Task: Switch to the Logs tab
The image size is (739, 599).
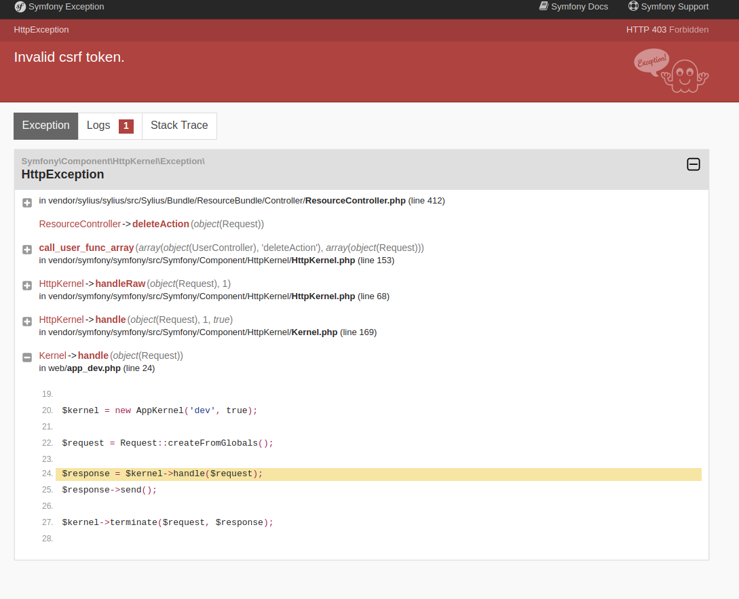Action: (99, 125)
